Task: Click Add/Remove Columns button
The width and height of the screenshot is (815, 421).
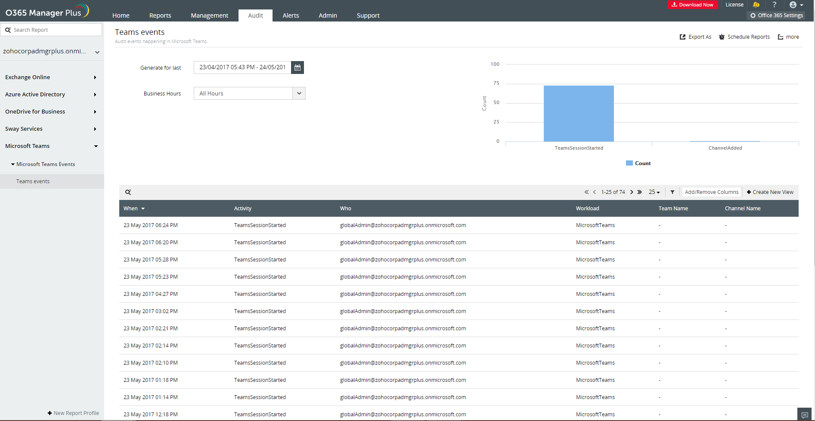Action: coord(712,192)
